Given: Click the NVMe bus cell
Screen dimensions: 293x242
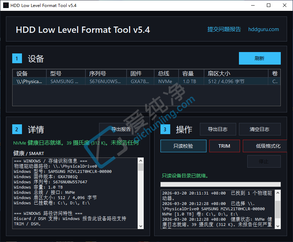Looking at the screenshot, I should (x=166, y=81).
